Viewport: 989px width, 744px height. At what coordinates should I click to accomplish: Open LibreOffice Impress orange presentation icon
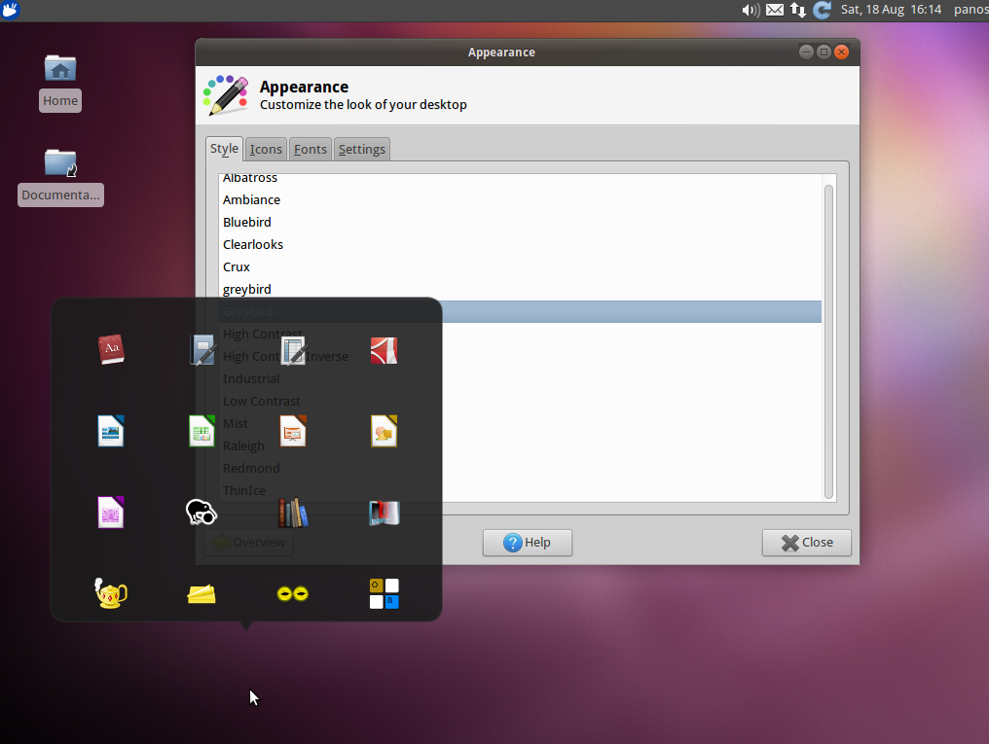point(293,432)
